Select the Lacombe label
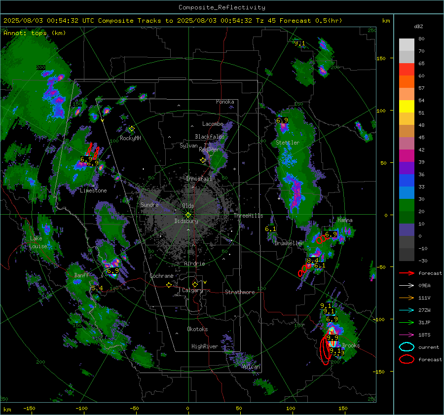Screen dimensions: 444x415 [213, 124]
